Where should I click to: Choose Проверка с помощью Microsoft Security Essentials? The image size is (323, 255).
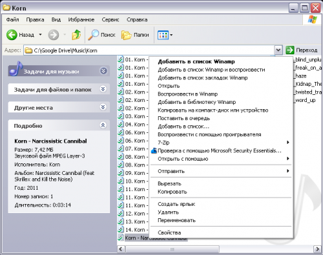(x=221, y=150)
